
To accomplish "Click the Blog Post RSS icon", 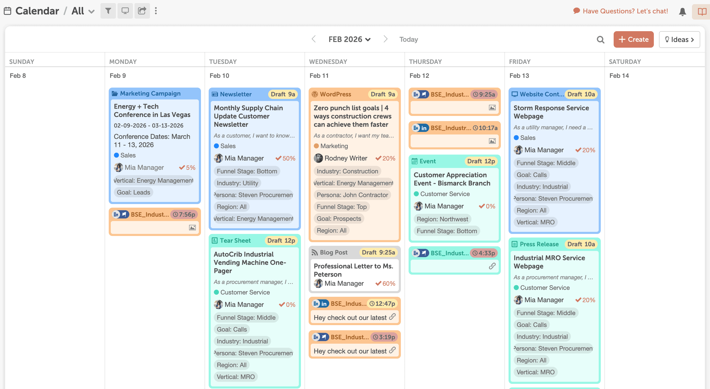I will tap(315, 252).
